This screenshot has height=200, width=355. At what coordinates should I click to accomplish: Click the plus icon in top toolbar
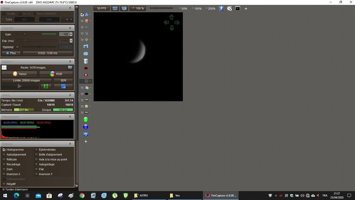(246, 9)
